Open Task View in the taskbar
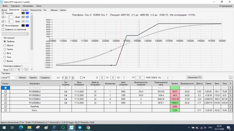The width and height of the screenshot is (234, 131). point(12,127)
